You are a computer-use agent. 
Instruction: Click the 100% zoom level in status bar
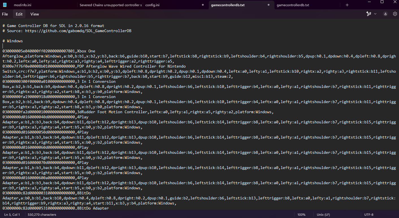301,215
